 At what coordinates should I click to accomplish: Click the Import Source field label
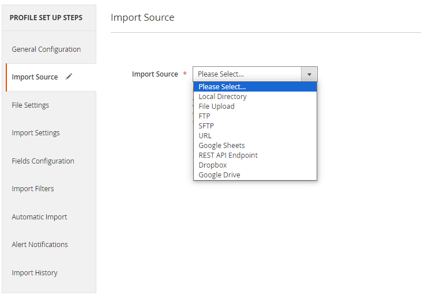(155, 74)
